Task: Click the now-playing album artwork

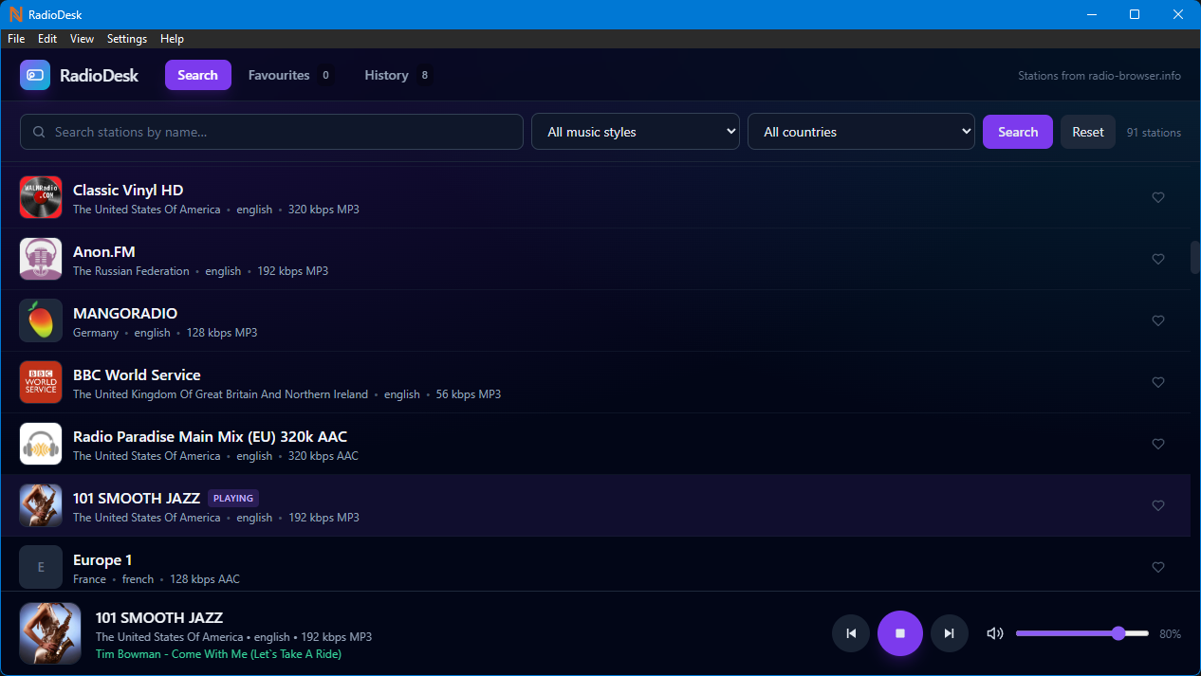Action: [50, 633]
